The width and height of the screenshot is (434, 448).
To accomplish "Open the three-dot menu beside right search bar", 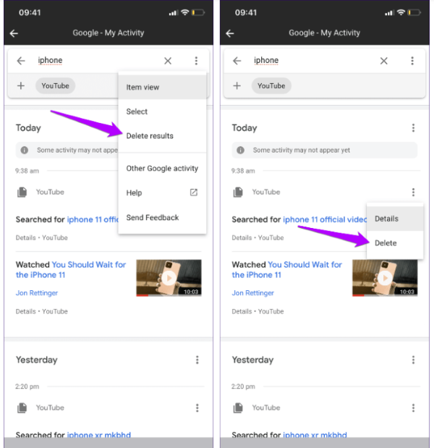I will coord(412,61).
